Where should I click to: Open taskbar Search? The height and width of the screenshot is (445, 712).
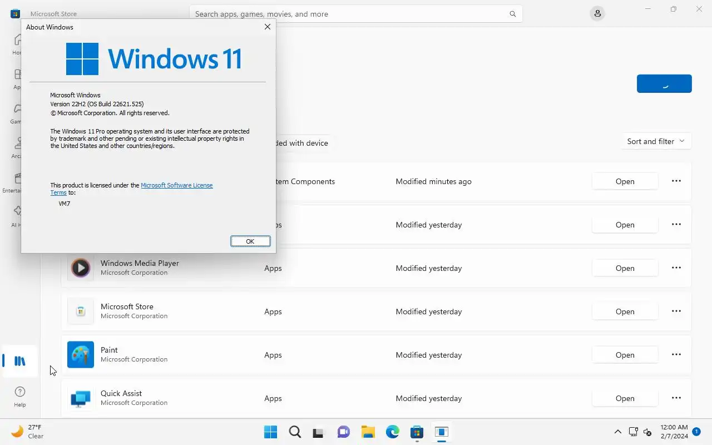click(x=295, y=432)
